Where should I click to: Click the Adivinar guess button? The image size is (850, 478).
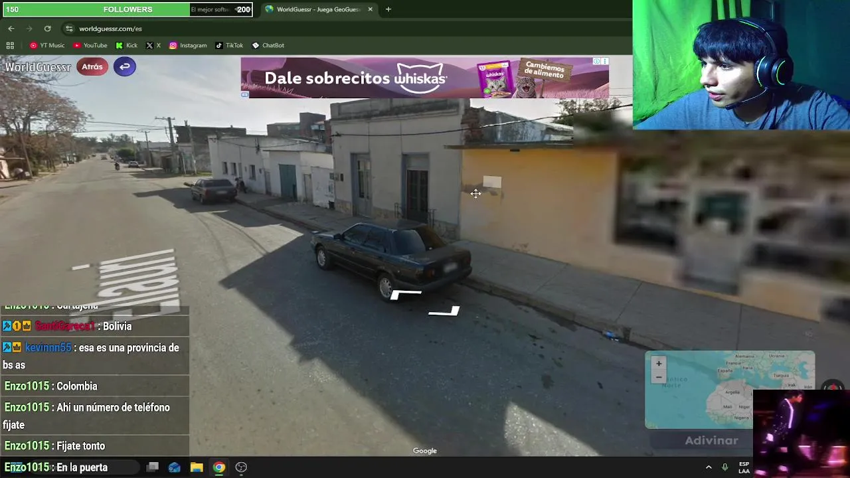[x=711, y=440]
